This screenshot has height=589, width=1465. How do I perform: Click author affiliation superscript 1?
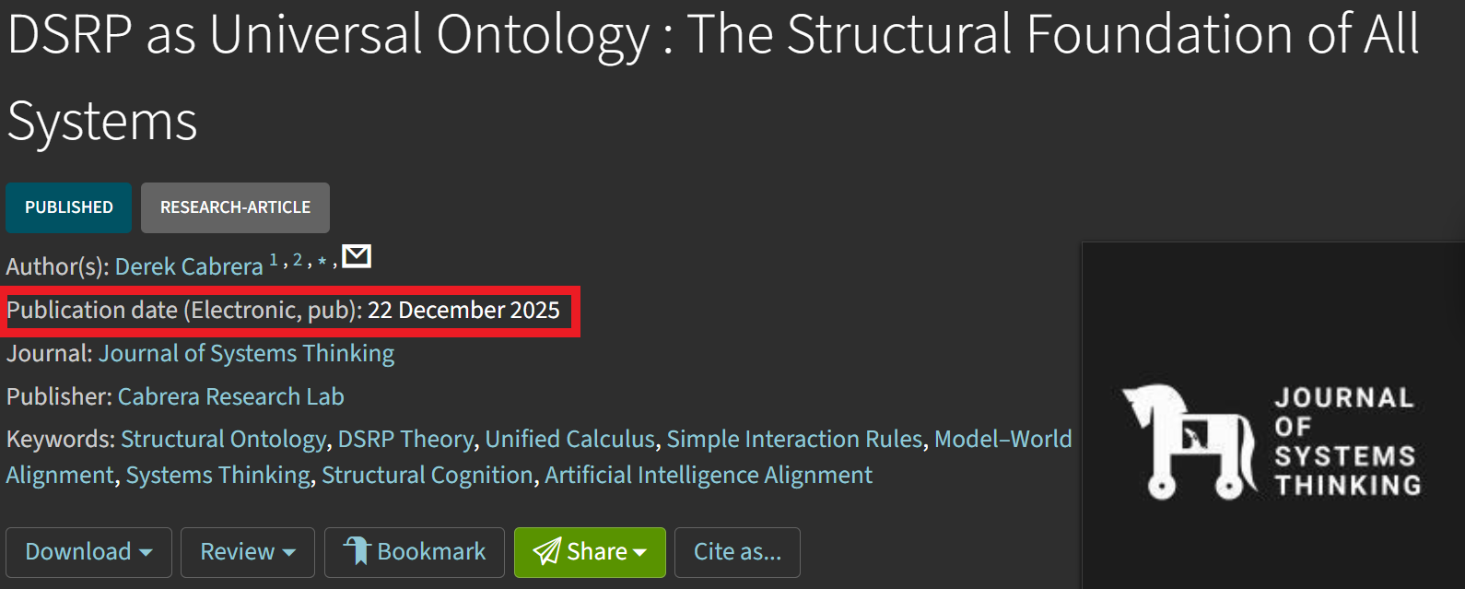coord(274,260)
